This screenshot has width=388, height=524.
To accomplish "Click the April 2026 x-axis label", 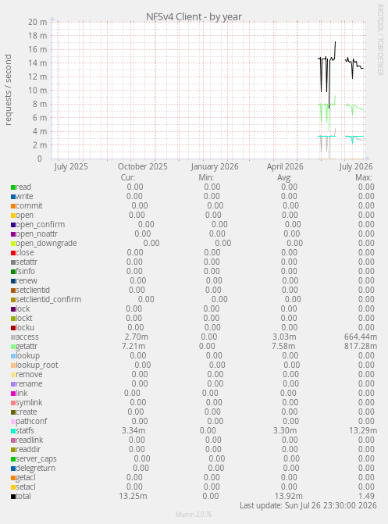I will [x=285, y=166].
